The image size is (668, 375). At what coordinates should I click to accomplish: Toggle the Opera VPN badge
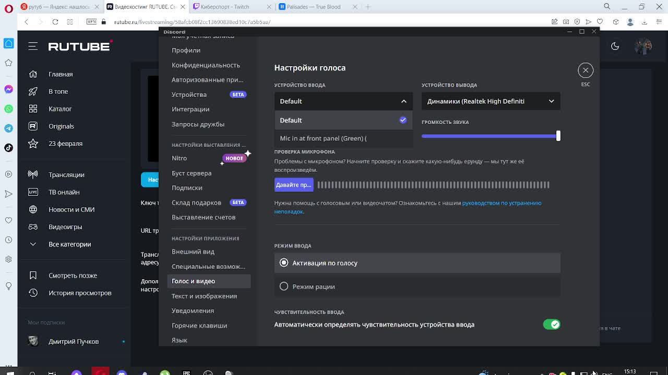[92, 22]
